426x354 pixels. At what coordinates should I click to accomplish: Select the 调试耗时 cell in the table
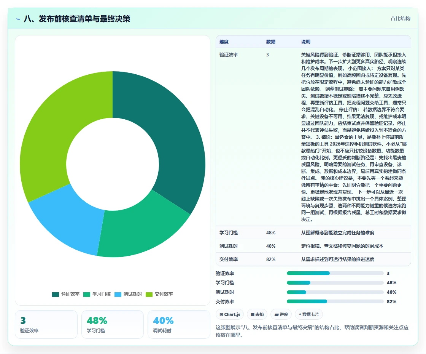[229, 246]
